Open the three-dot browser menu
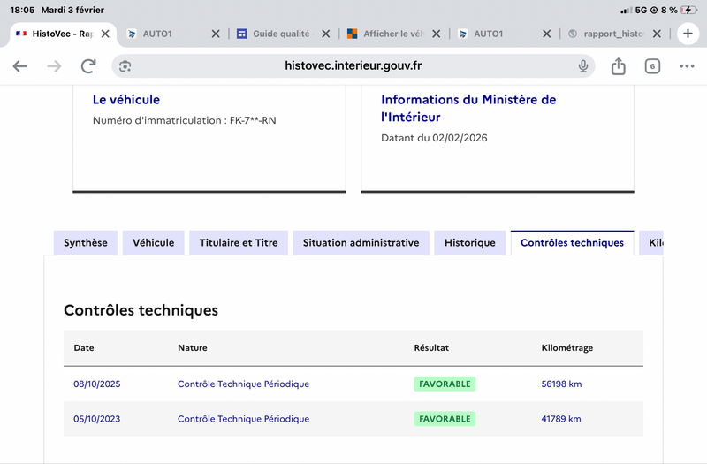This screenshot has width=707, height=464. pos(687,66)
